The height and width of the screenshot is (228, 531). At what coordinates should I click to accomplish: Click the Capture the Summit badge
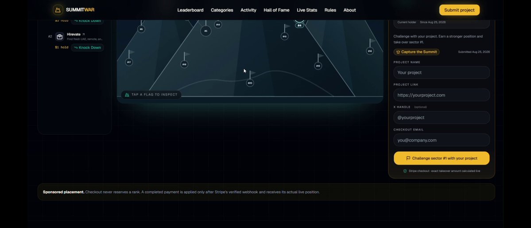[417, 52]
